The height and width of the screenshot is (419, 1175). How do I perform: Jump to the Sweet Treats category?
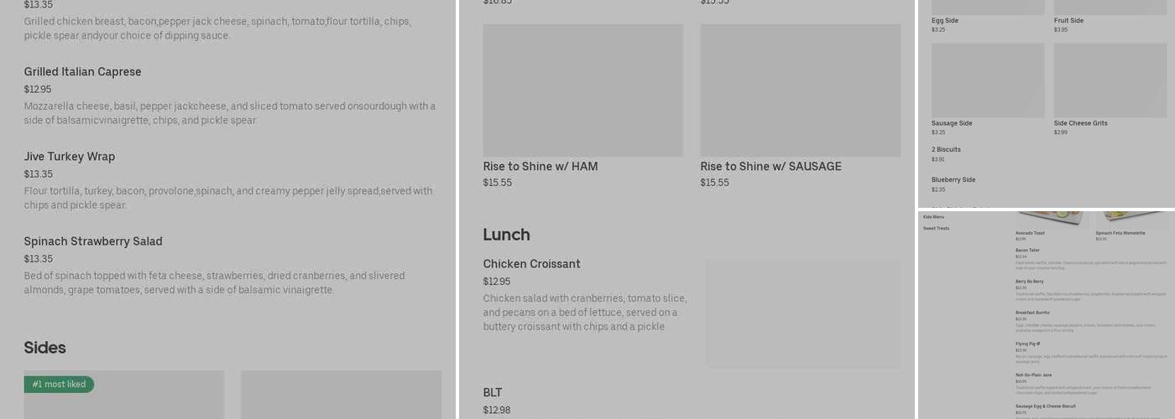pyautogui.click(x=936, y=228)
